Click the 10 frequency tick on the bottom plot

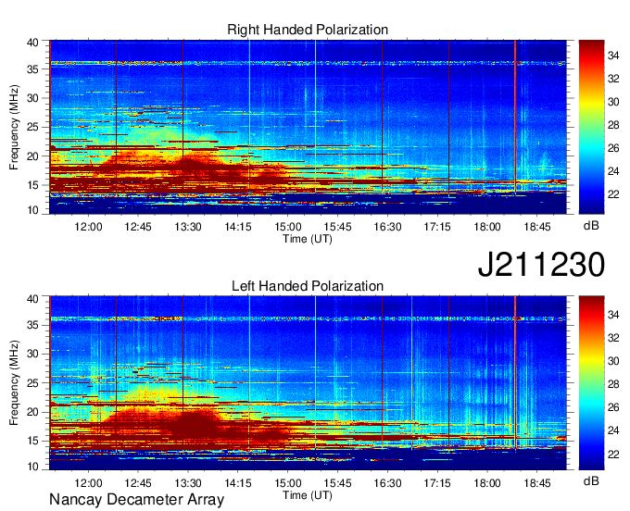pos(33,467)
